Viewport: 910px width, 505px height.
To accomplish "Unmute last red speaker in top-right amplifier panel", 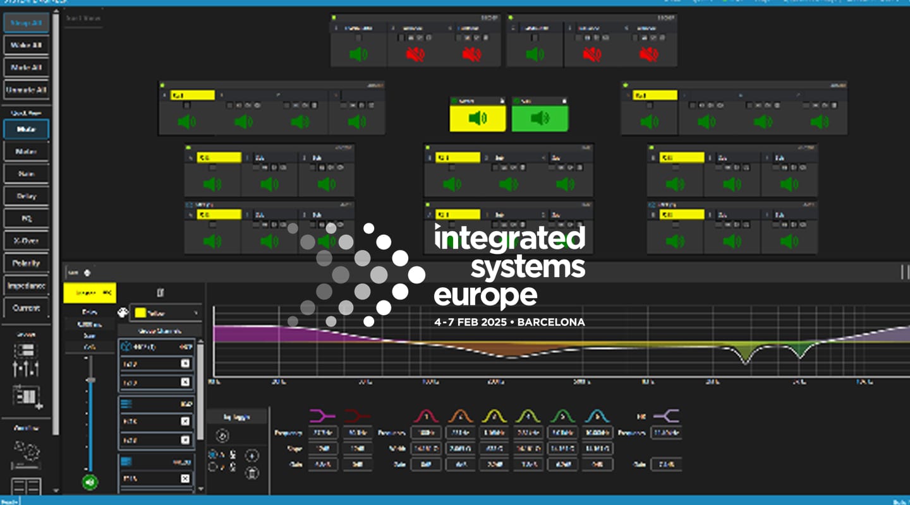I will tap(648, 54).
